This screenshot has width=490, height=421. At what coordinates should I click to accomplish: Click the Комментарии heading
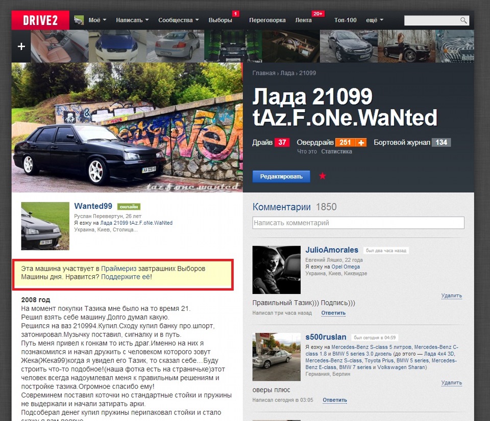click(281, 207)
